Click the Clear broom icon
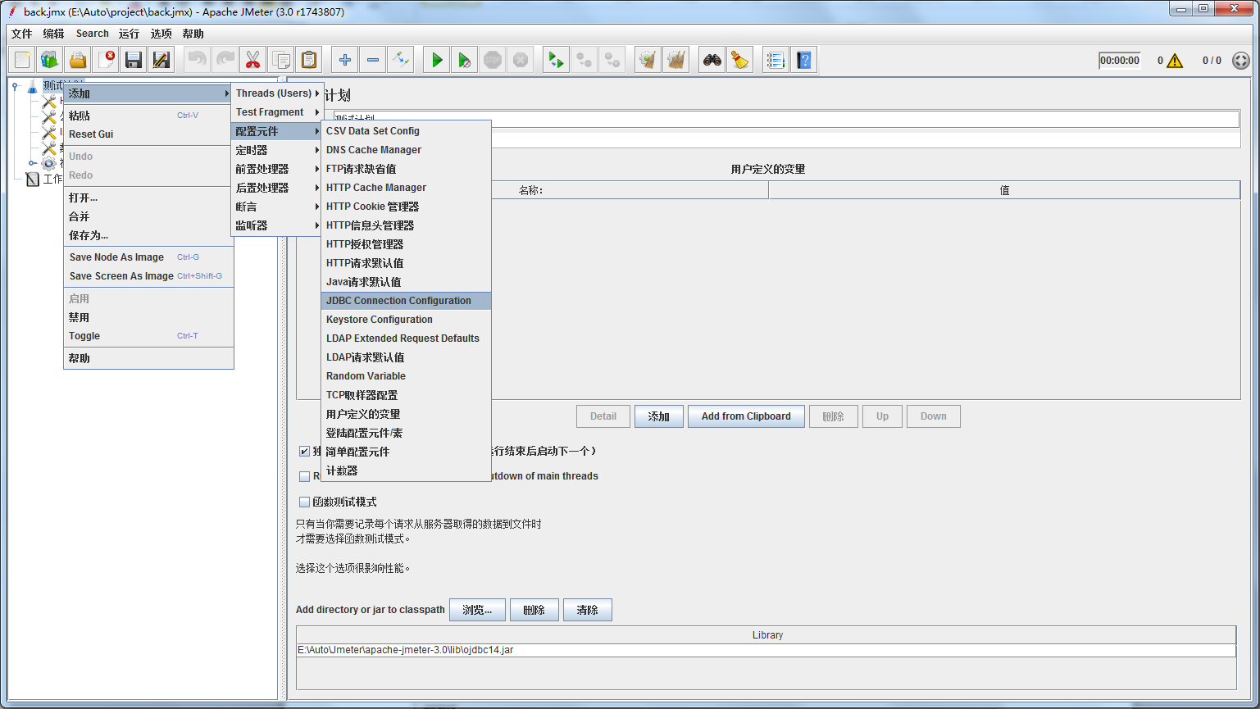This screenshot has height=709, width=1260. 648,60
